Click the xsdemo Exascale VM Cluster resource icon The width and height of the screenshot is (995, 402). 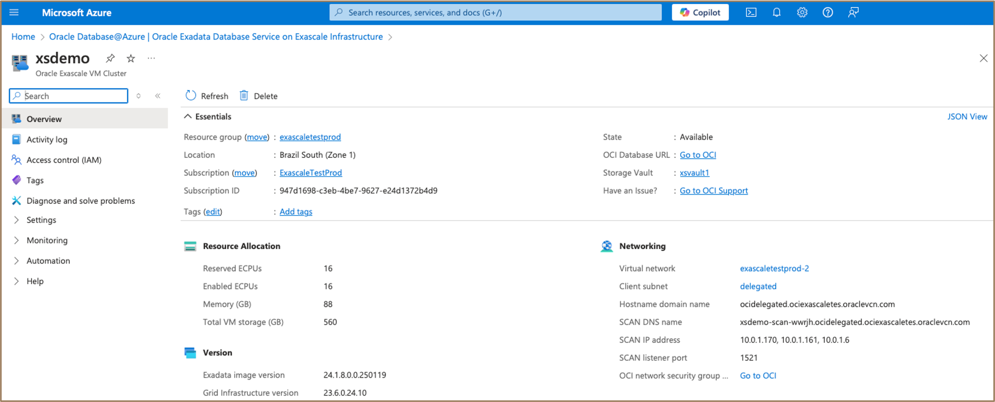(x=20, y=63)
